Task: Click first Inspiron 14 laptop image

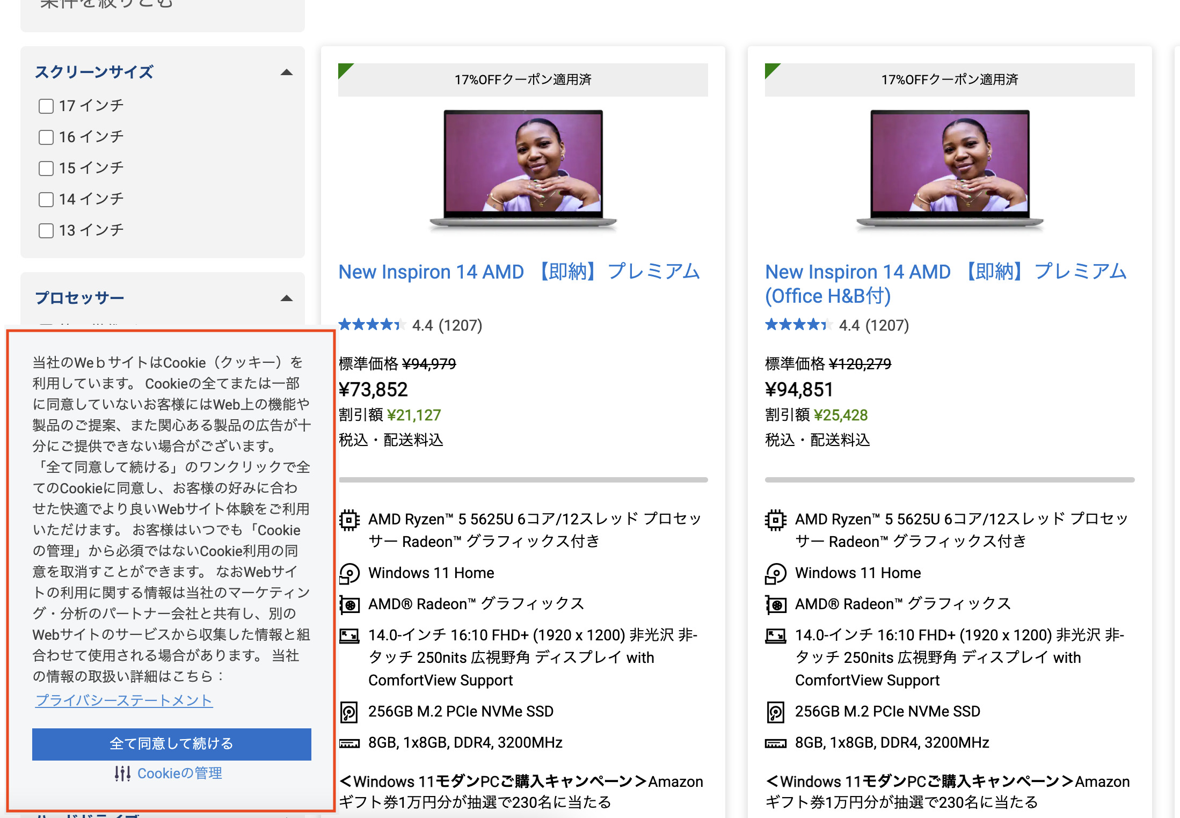Action: (x=523, y=170)
